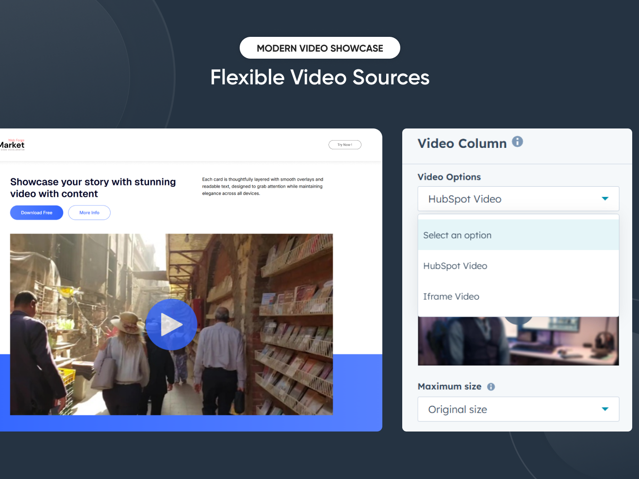Click the More Info button

pyautogui.click(x=89, y=212)
